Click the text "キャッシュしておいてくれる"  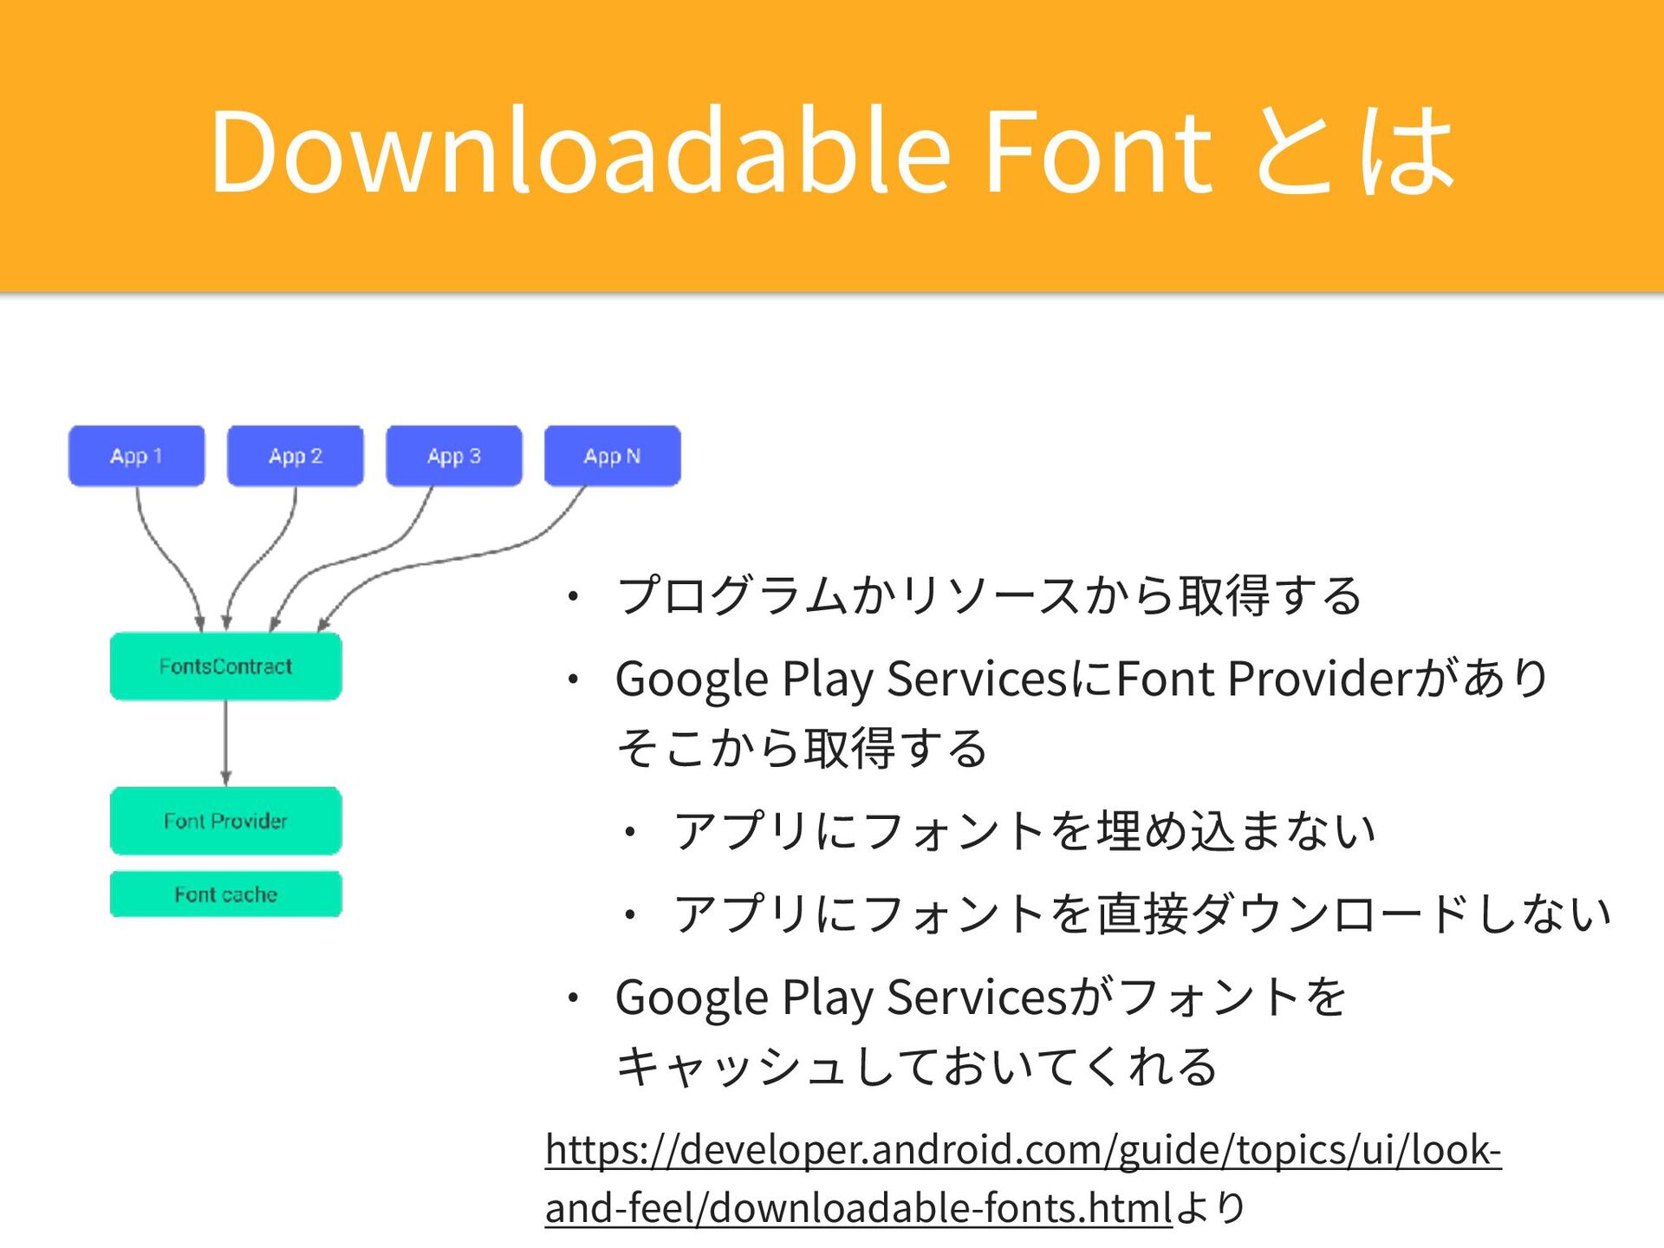pos(917,1066)
